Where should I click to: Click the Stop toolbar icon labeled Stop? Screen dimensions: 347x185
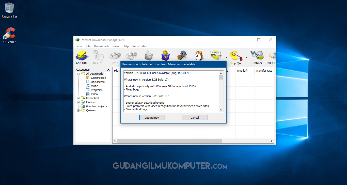(115, 56)
